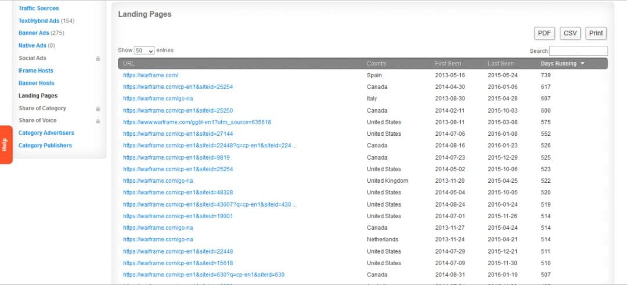Export the table as PDF

[544, 33]
